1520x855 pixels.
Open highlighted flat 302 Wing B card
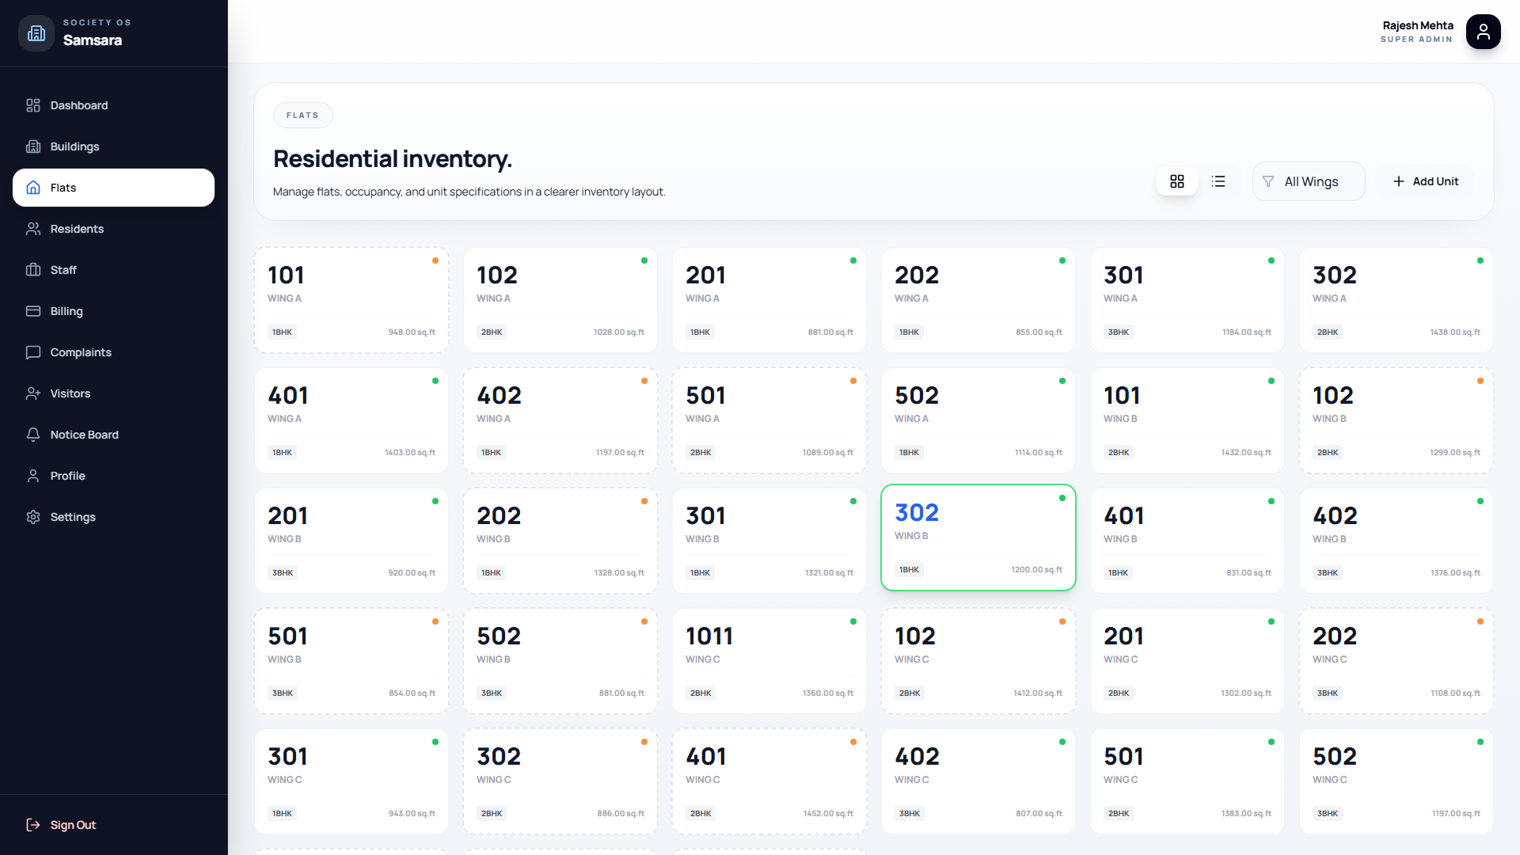pos(978,538)
